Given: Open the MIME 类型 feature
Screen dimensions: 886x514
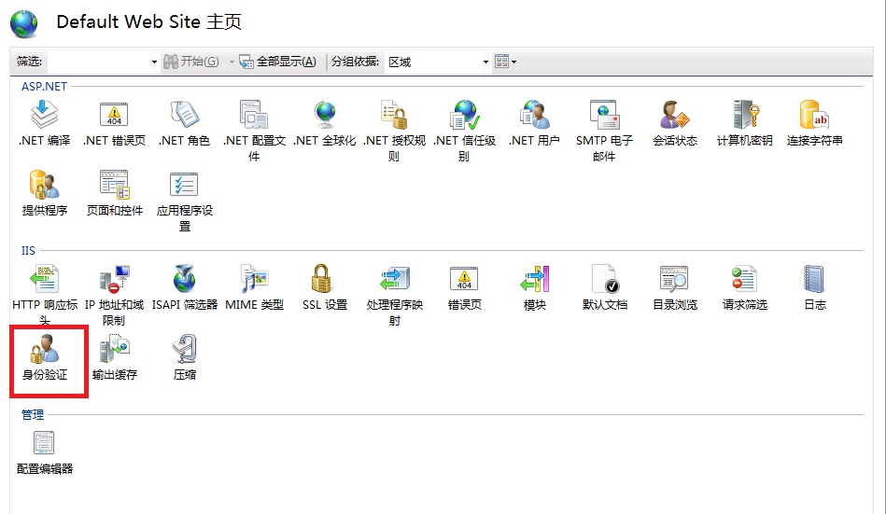Looking at the screenshot, I should tap(254, 279).
